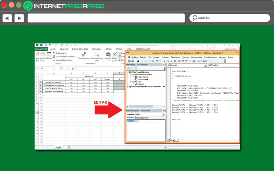Select cell with RODRIGO HUAYHUA
Image resolution: width=274 pixels, height=171 pixels.
click(x=54, y=91)
